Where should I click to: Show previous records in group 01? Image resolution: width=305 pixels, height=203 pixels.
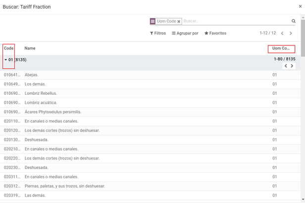(x=286, y=66)
